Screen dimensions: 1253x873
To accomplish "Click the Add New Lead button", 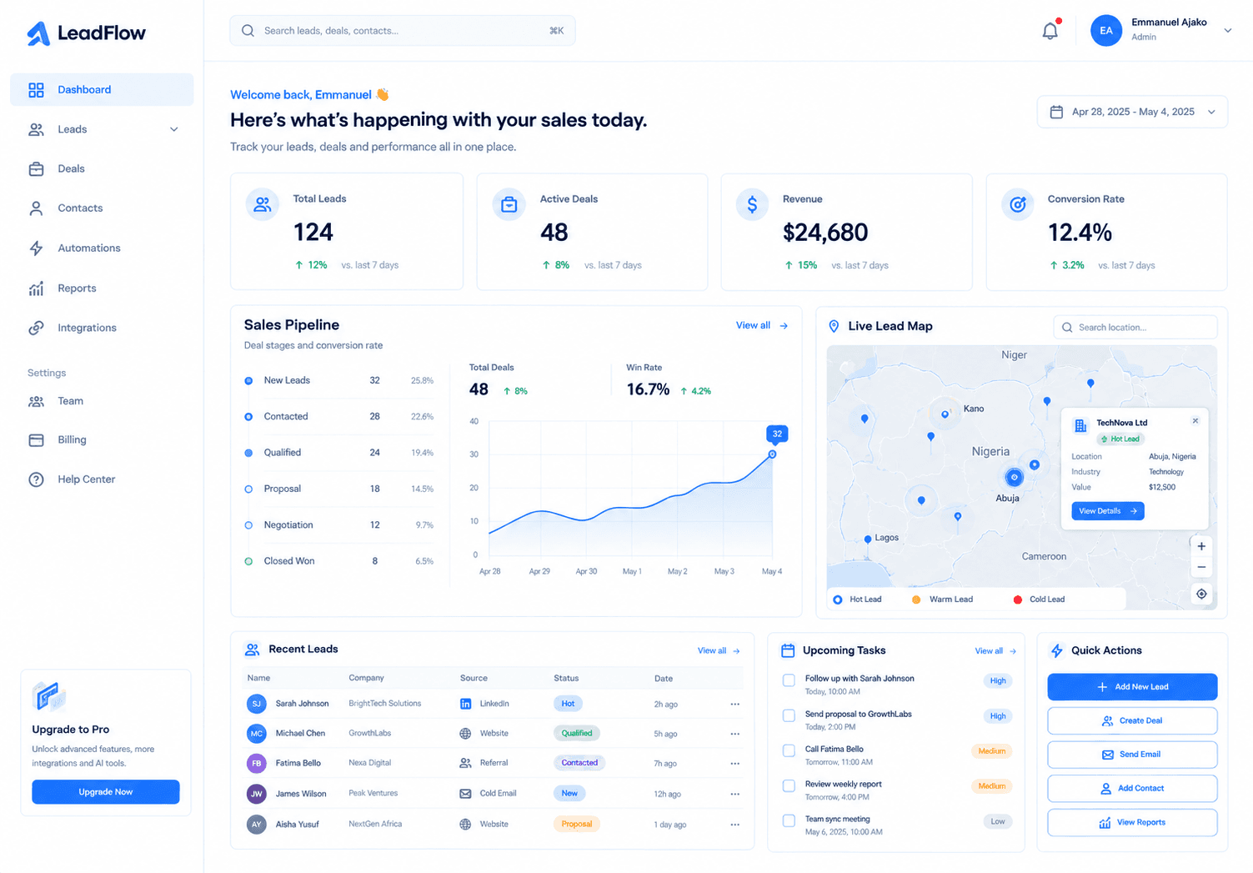I will [x=1132, y=687].
